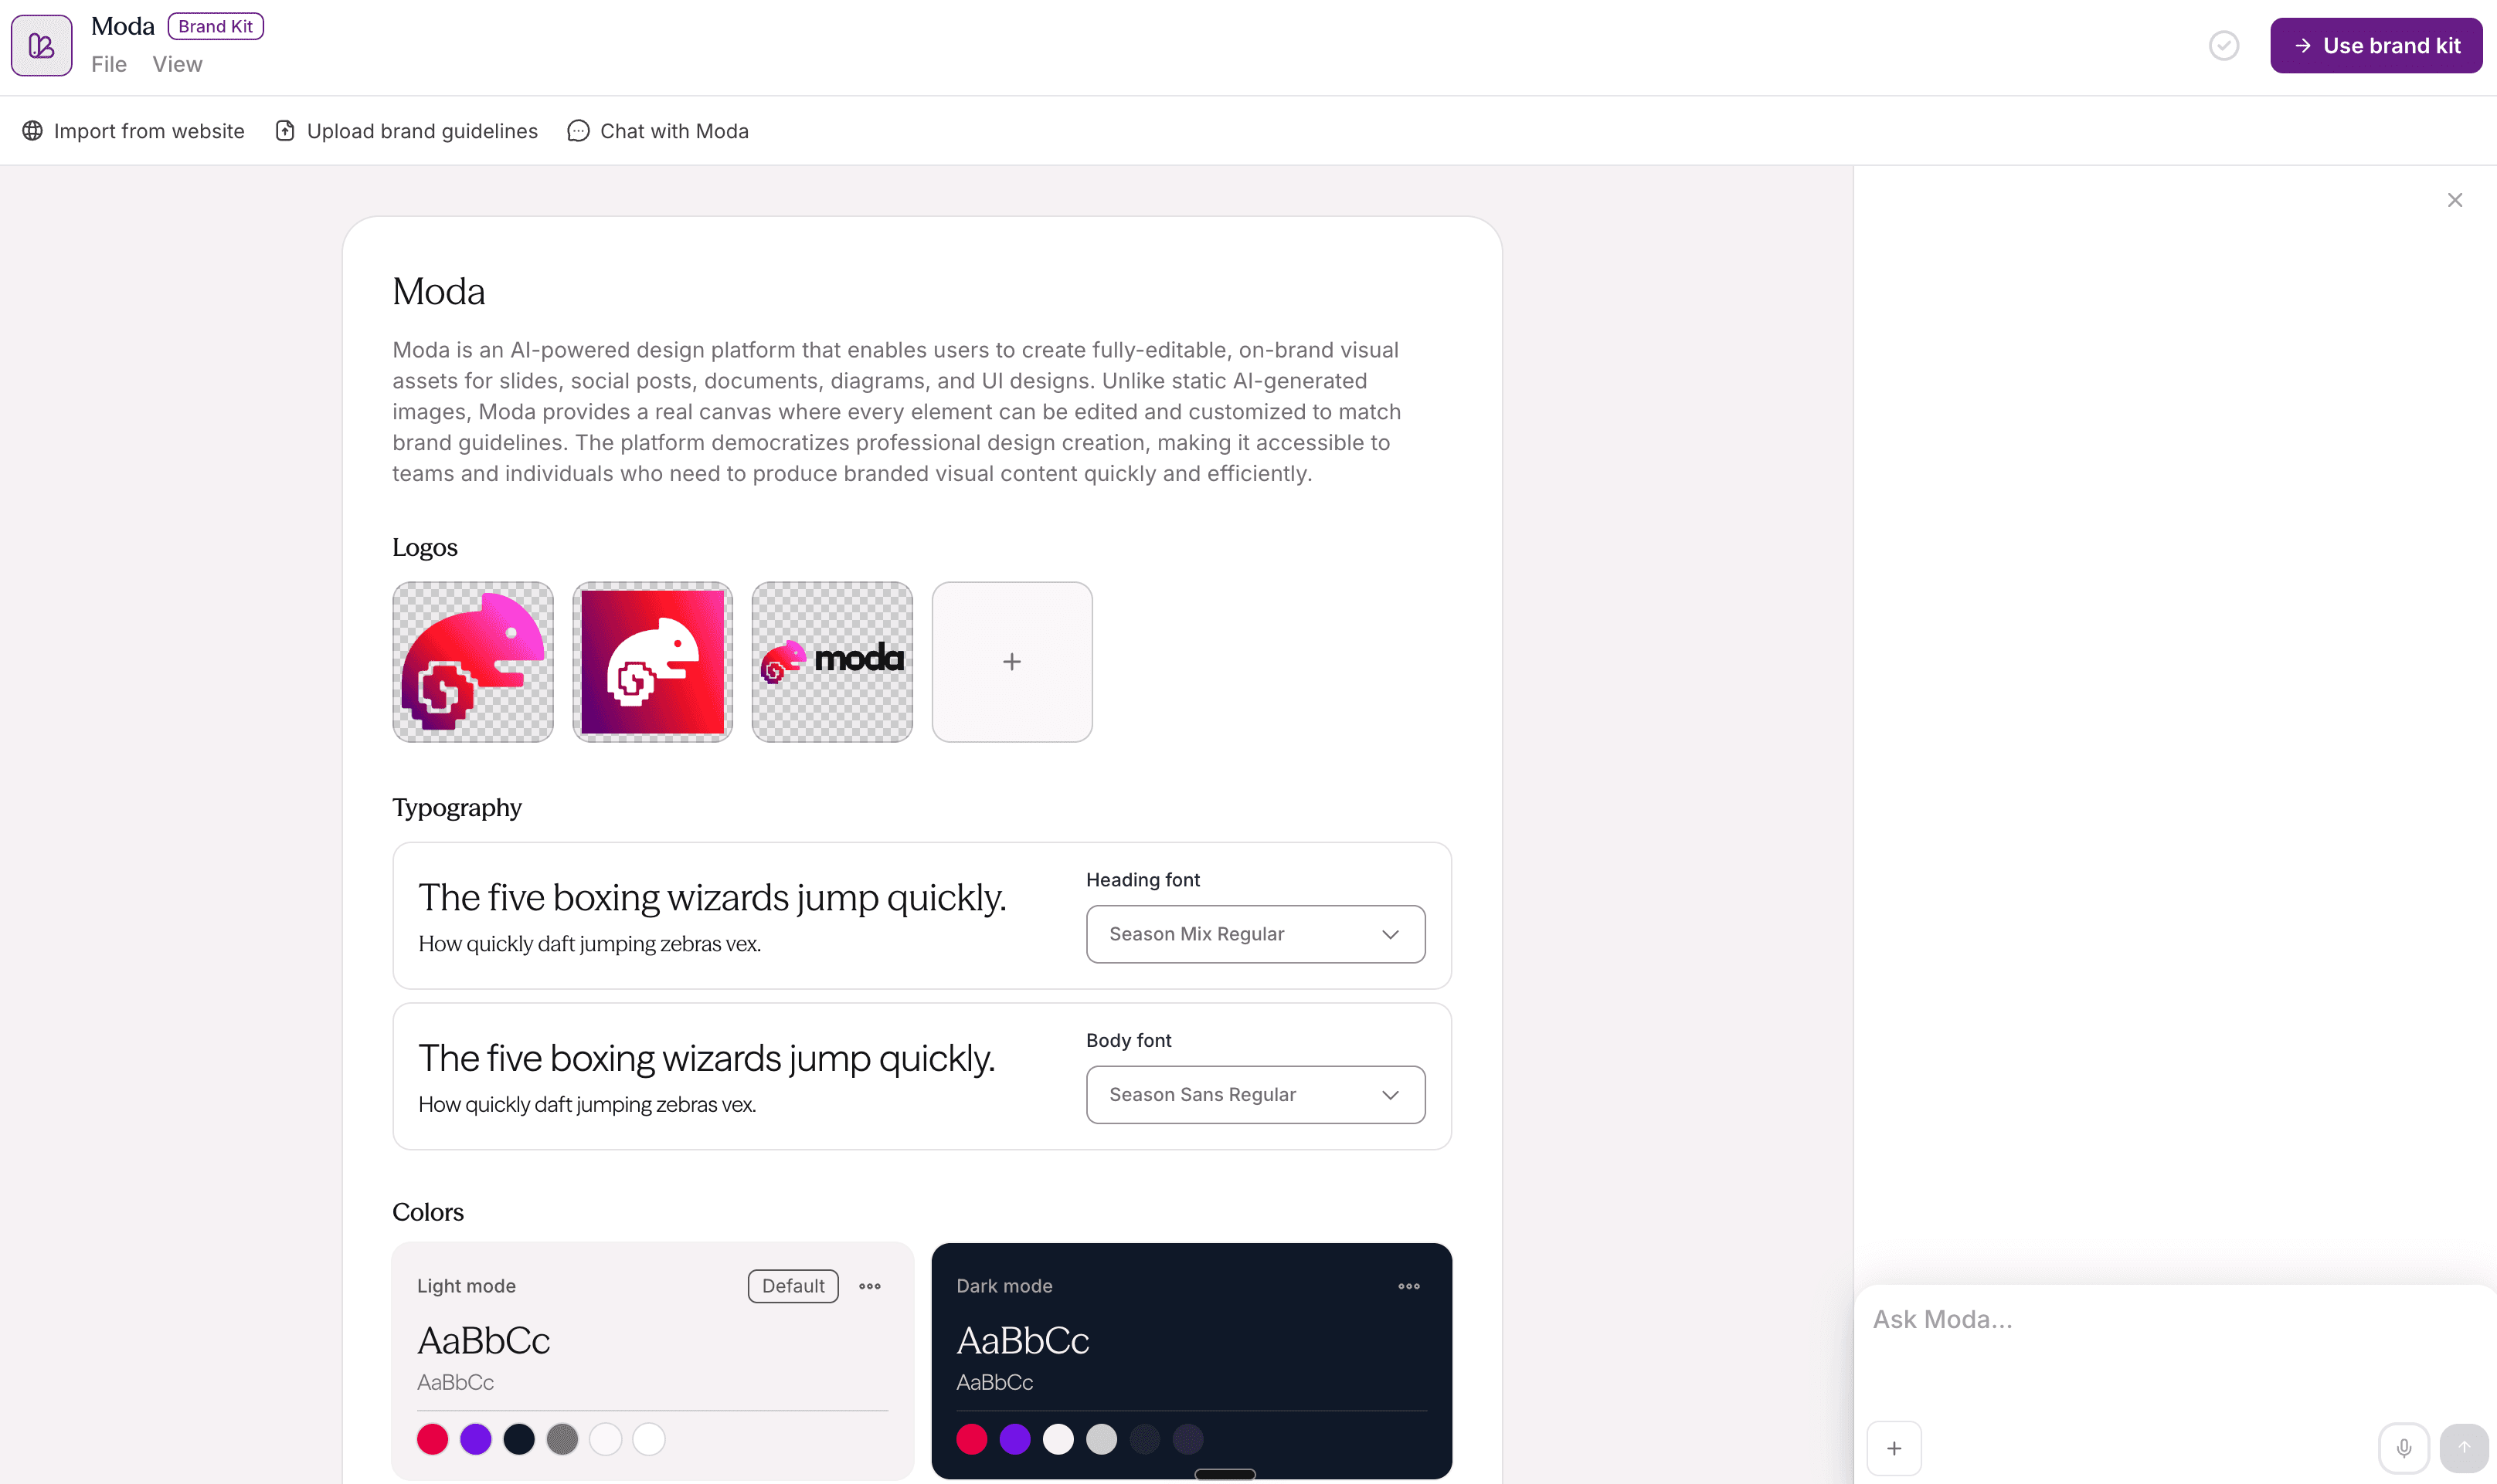The image size is (2497, 1484).
Task: Click the globe icon for Import from website
Action: pyautogui.click(x=33, y=131)
